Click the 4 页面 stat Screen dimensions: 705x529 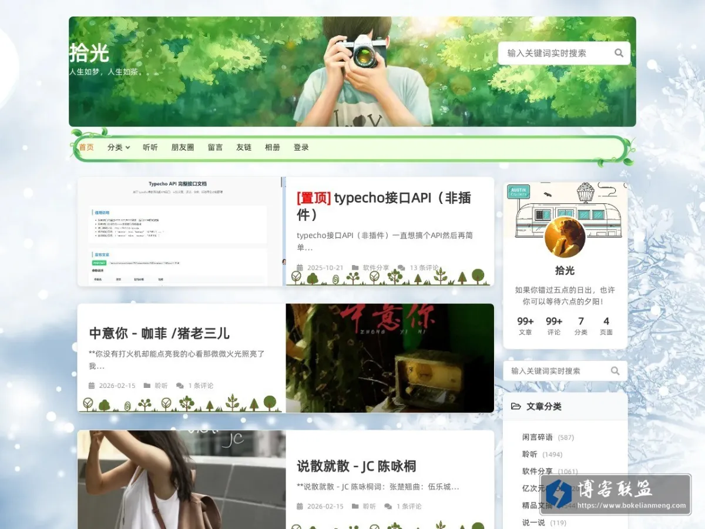606,326
